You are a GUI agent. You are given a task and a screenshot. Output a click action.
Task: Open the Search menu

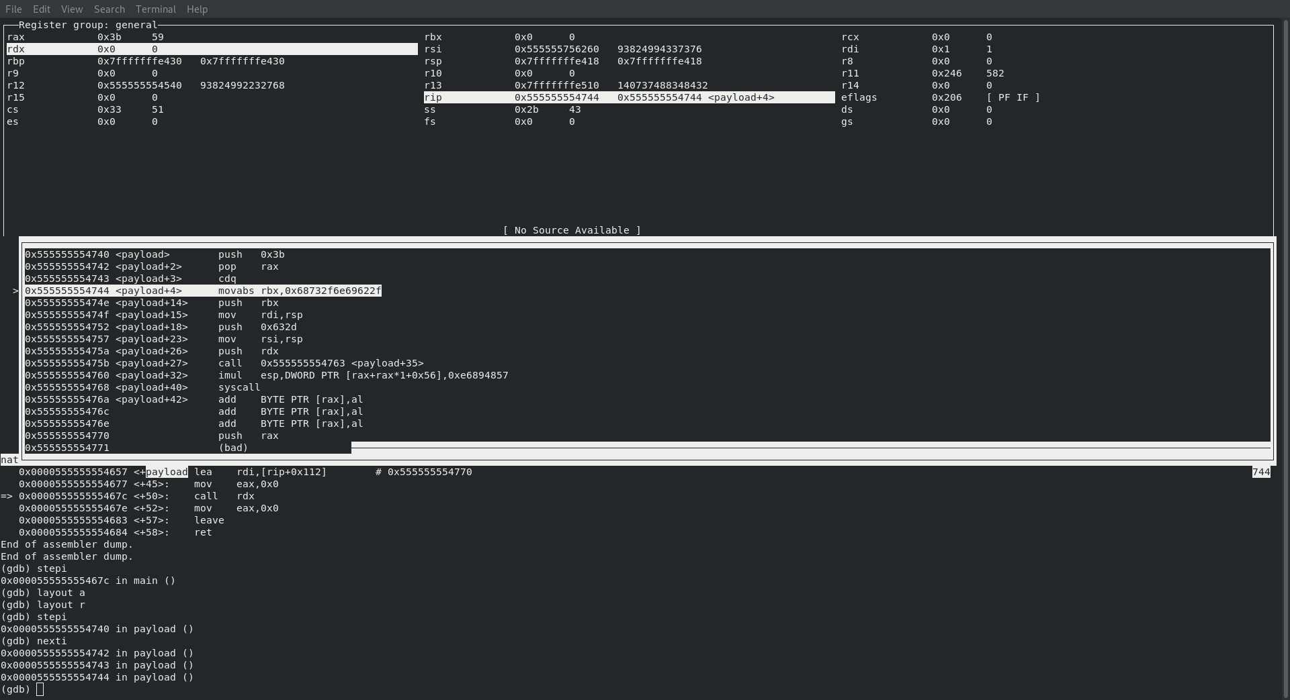(x=110, y=9)
